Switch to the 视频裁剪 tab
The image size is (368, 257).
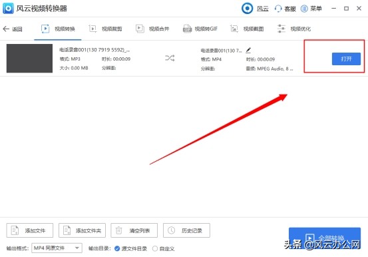pos(105,29)
